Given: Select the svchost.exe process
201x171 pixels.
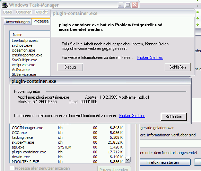Looking at the screenshot, I should 22,45.
